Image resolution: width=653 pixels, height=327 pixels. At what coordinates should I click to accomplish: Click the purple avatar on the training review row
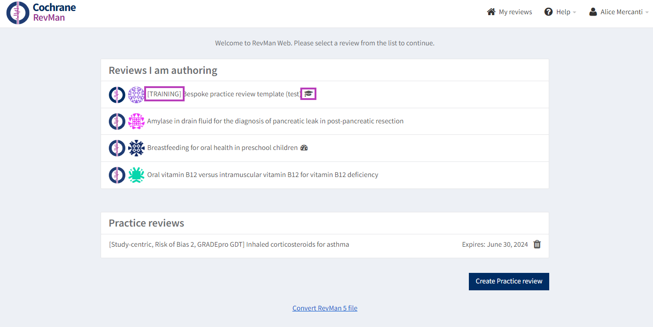click(136, 94)
